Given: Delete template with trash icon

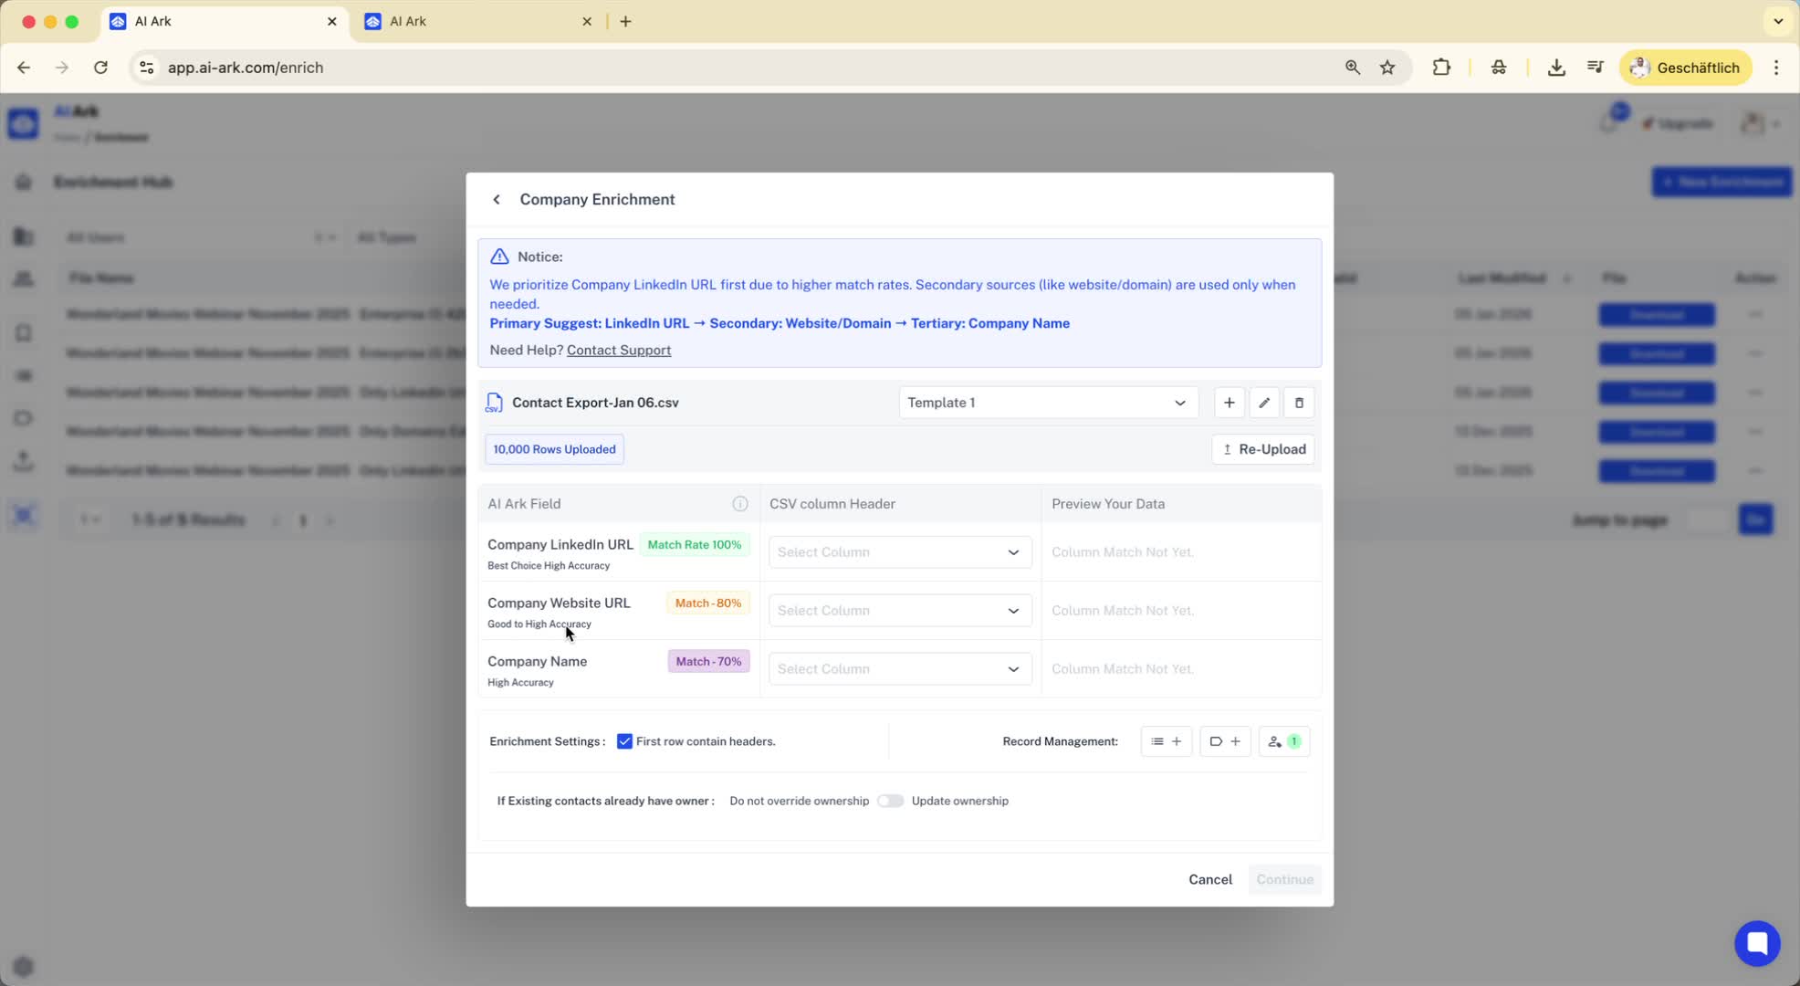Looking at the screenshot, I should point(1299,403).
